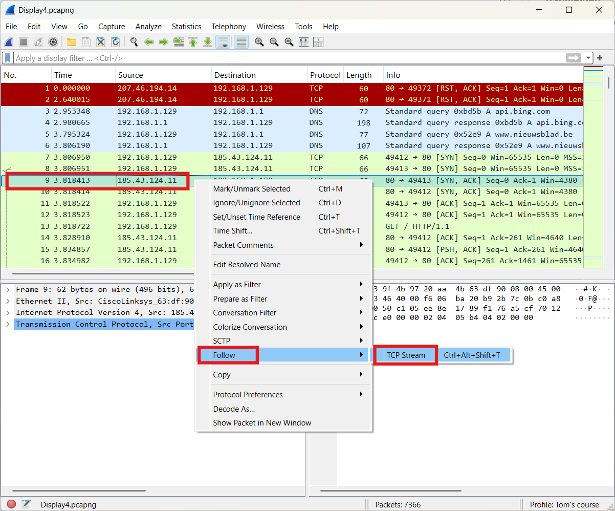This screenshot has height=511, width=615.
Task: Select TCP Stream in the Follow submenu
Action: (406, 355)
